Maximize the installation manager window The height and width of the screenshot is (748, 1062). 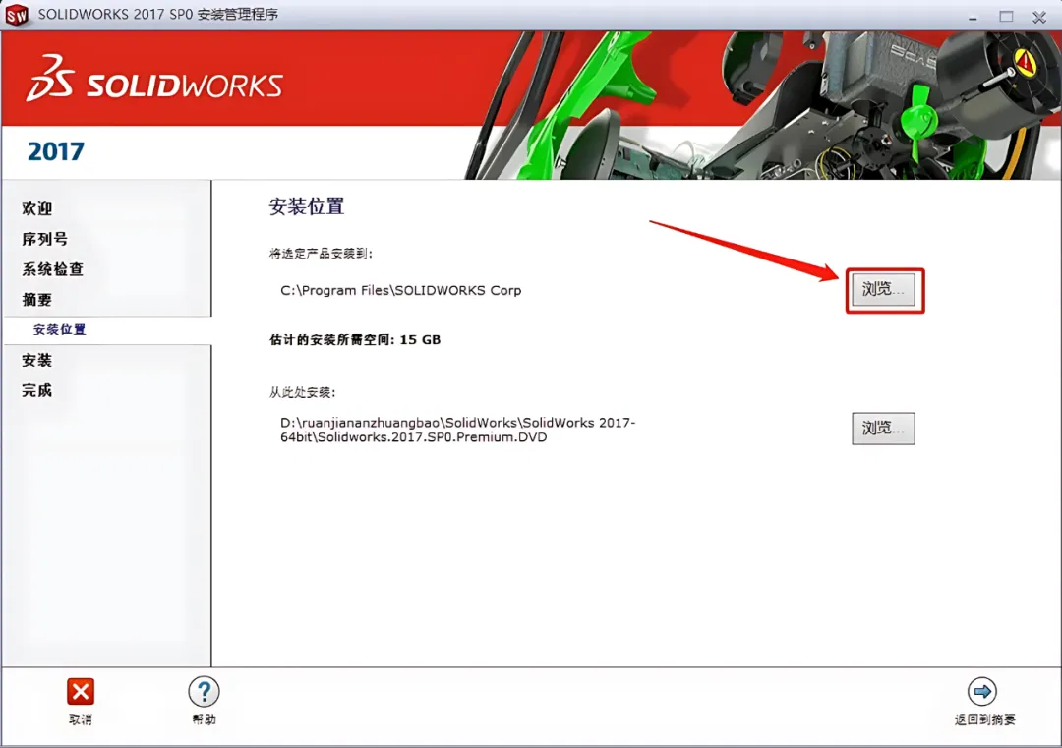tap(1007, 17)
